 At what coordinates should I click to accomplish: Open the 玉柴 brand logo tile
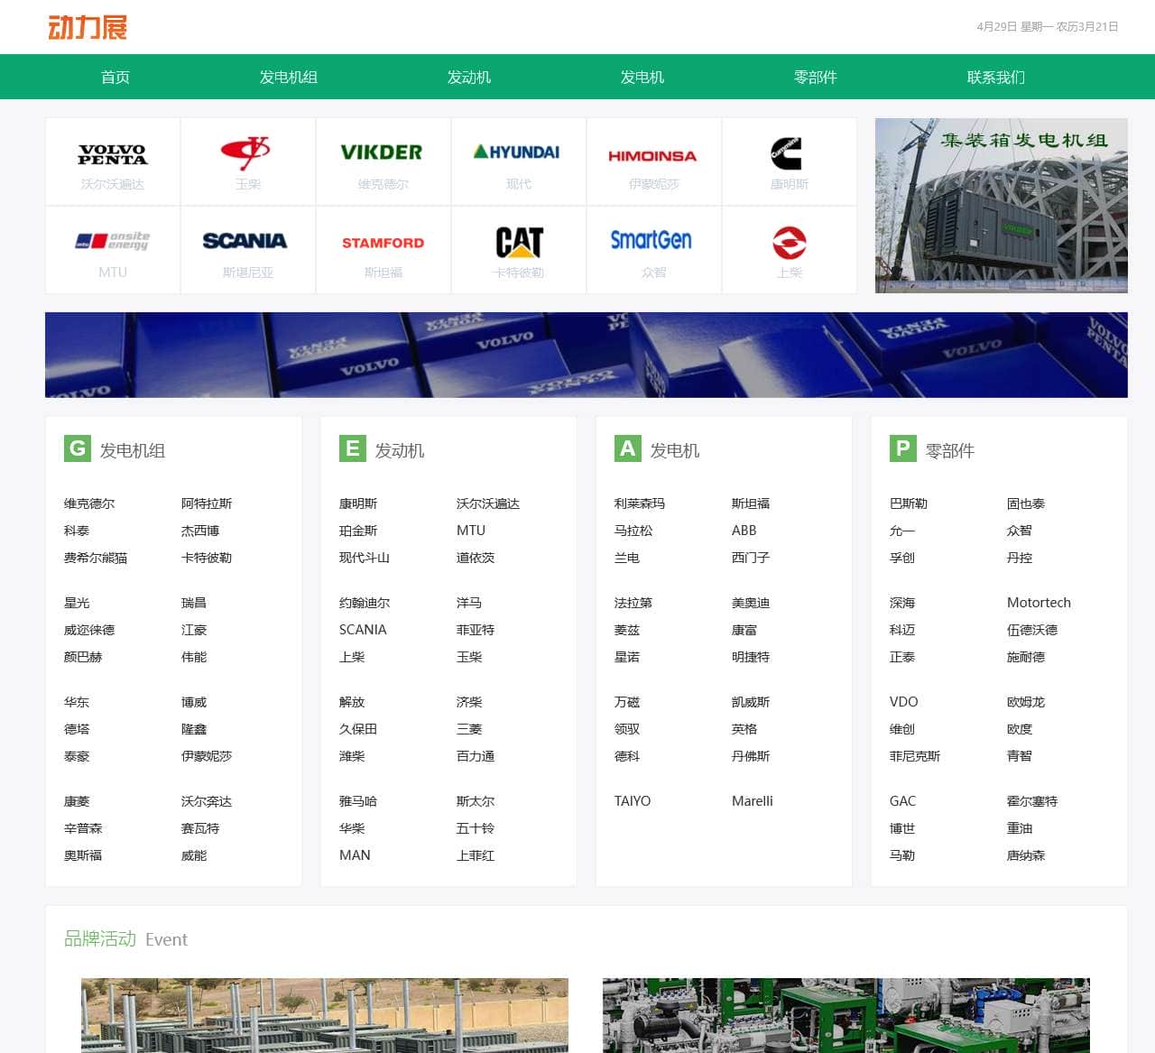[248, 162]
